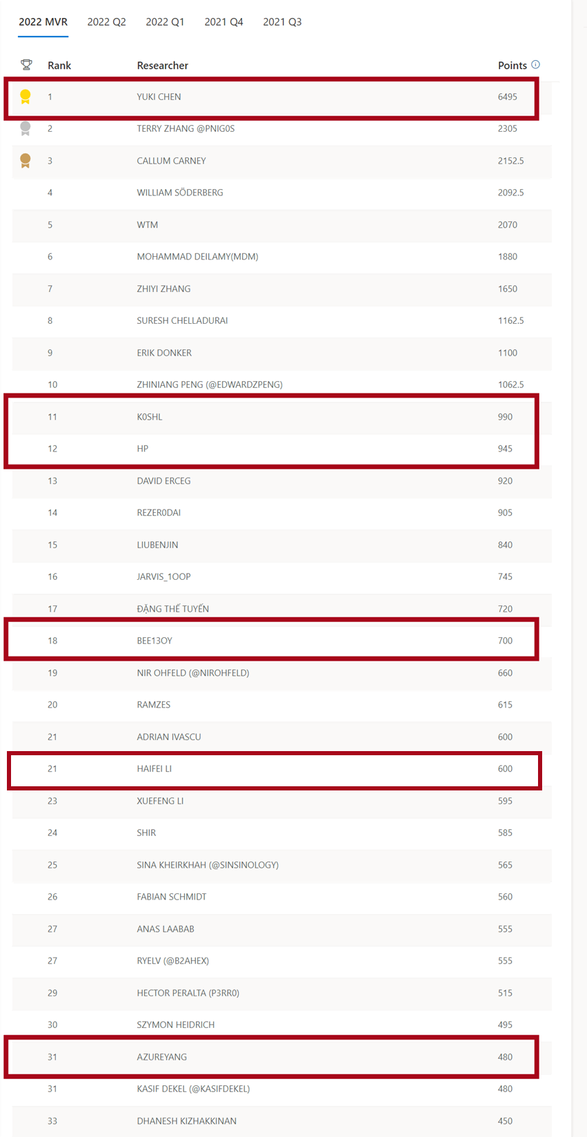Click the Researcher column header
The image size is (587, 1137).
(162, 66)
